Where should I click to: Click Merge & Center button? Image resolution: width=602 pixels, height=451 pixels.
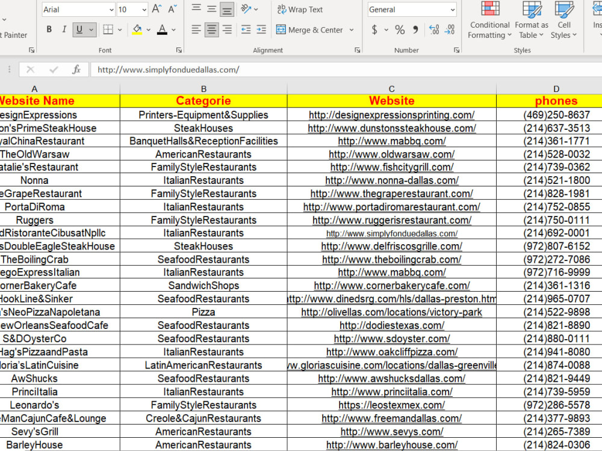coord(309,29)
